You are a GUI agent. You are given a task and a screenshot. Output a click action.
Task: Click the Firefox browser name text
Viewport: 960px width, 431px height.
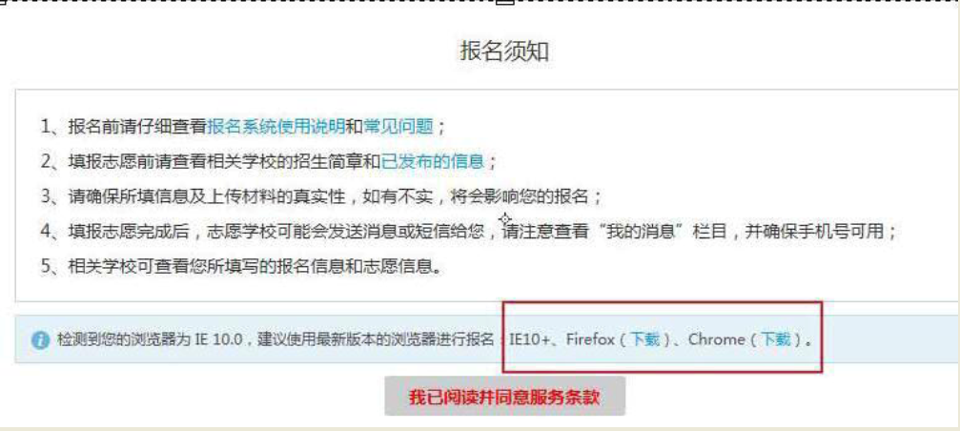pyautogui.click(x=590, y=339)
